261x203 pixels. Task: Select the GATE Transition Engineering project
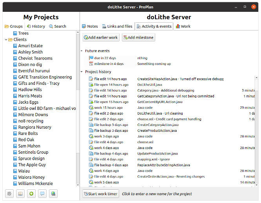click(45, 77)
